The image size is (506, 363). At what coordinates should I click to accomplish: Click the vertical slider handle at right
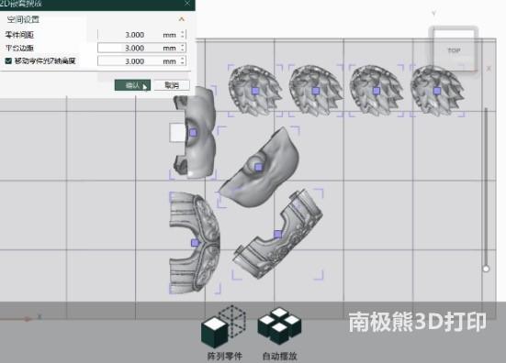(486, 269)
